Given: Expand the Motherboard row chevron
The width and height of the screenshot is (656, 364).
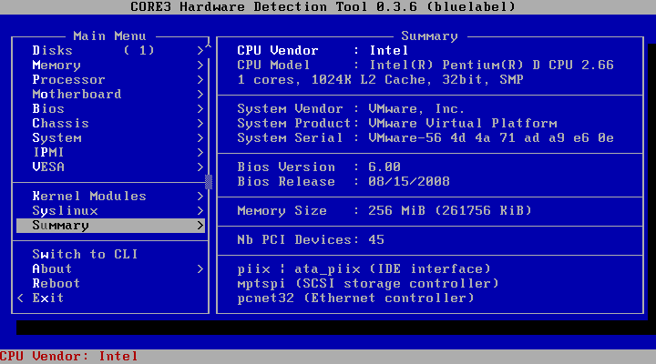Looking at the screenshot, I should click(200, 95).
